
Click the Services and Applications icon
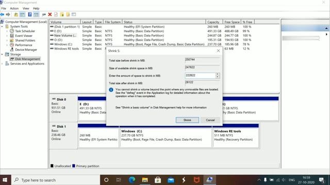7,64
